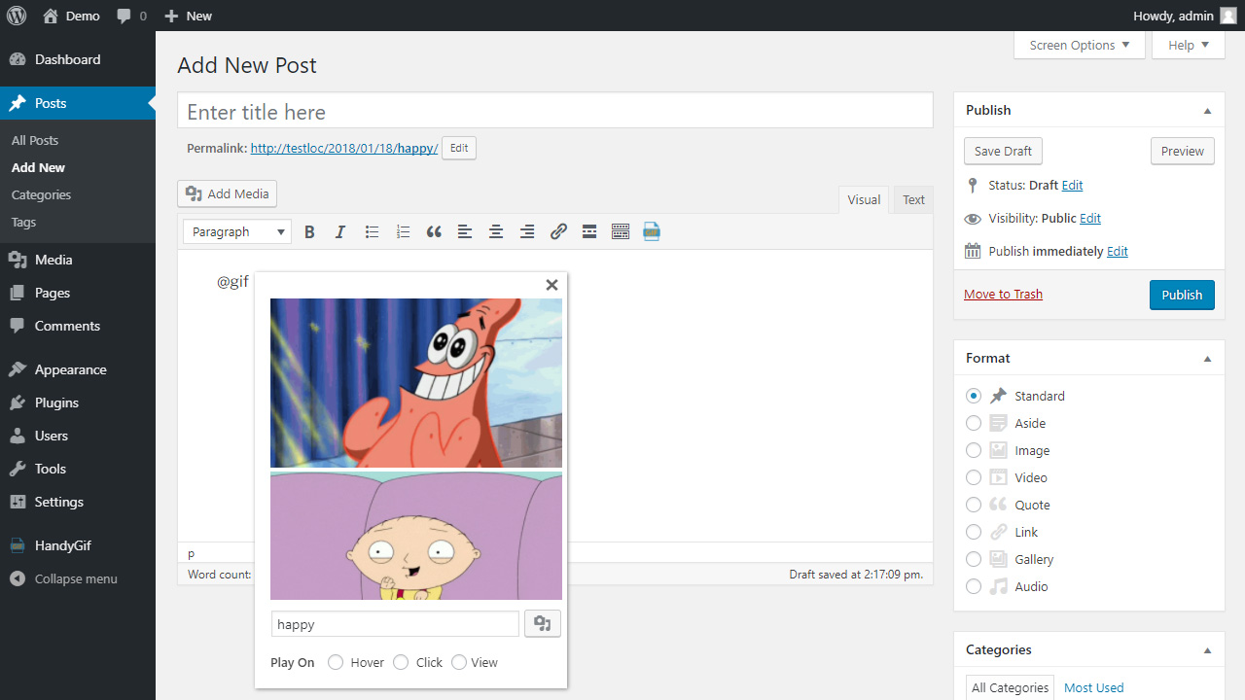Collapse the Categories box
The height and width of the screenshot is (700, 1245).
click(1207, 650)
